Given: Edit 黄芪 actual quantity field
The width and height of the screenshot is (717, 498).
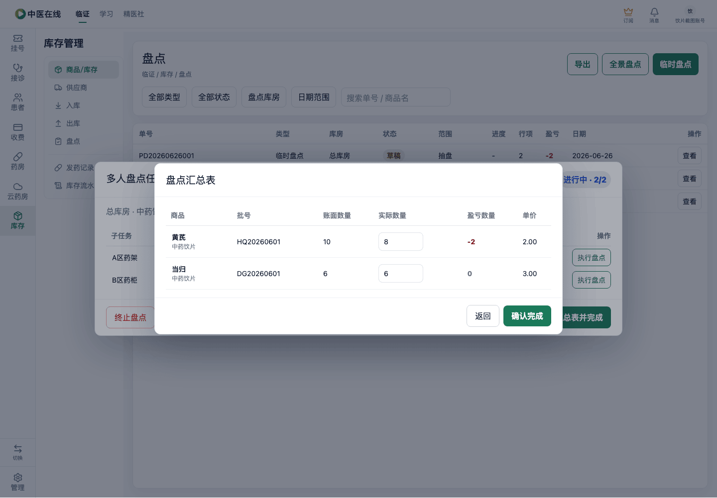Looking at the screenshot, I should click(401, 242).
